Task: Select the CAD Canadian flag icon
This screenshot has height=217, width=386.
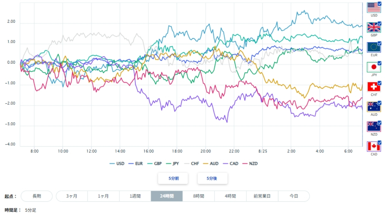Action: [x=374, y=146]
